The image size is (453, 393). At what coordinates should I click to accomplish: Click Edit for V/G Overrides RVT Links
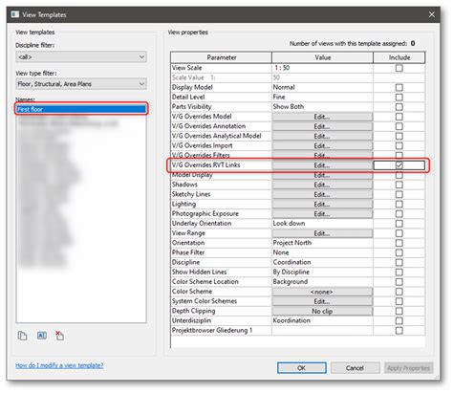[322, 165]
